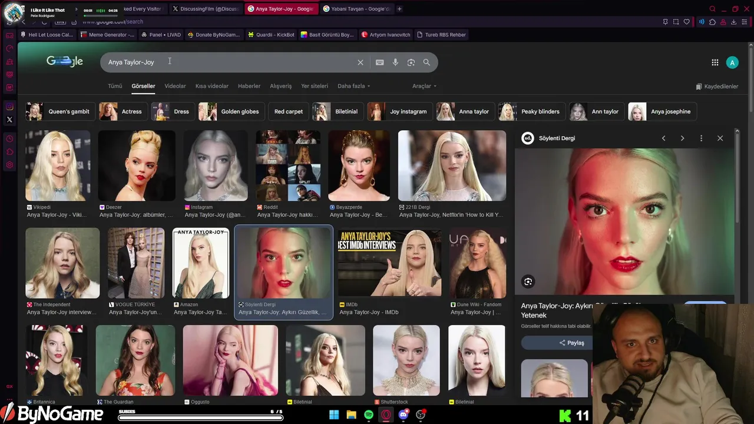Screen dimensions: 754x424
Task: Submit search with the magnifier icon
Action: [426, 62]
